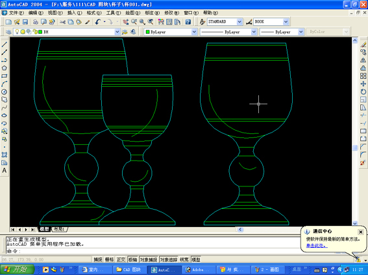Click the Undo arrow icon
368x275 pixels.
pos(98,22)
